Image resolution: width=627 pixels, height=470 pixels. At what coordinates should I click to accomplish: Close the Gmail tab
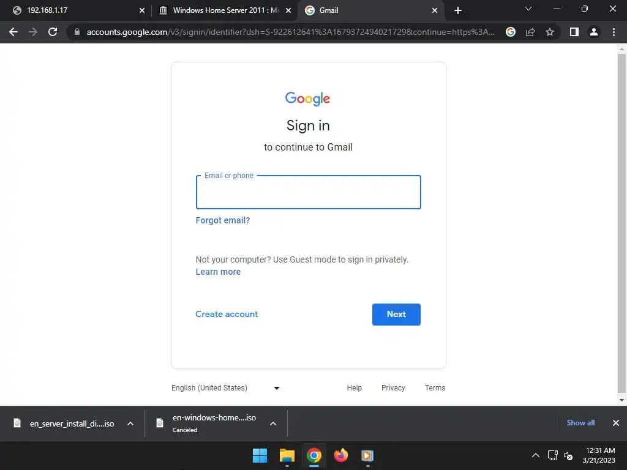click(x=435, y=10)
